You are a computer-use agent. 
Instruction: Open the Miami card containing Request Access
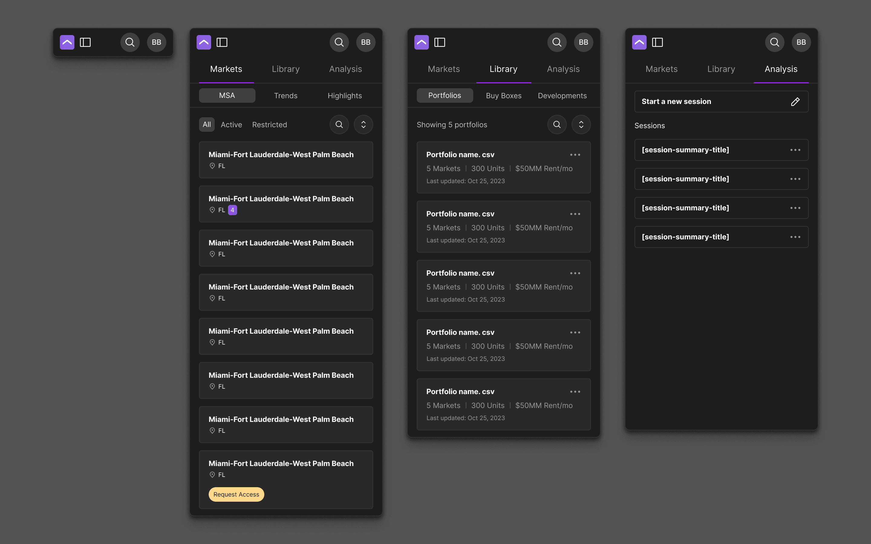coord(286,480)
